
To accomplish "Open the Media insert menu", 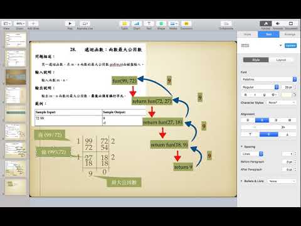I will (173, 24).
